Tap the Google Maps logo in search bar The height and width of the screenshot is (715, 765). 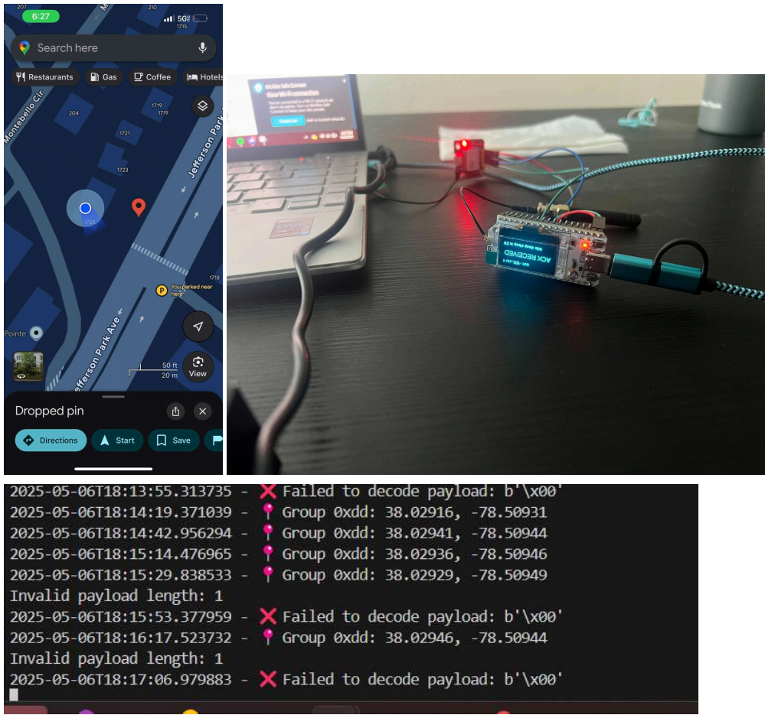pyautogui.click(x=25, y=47)
